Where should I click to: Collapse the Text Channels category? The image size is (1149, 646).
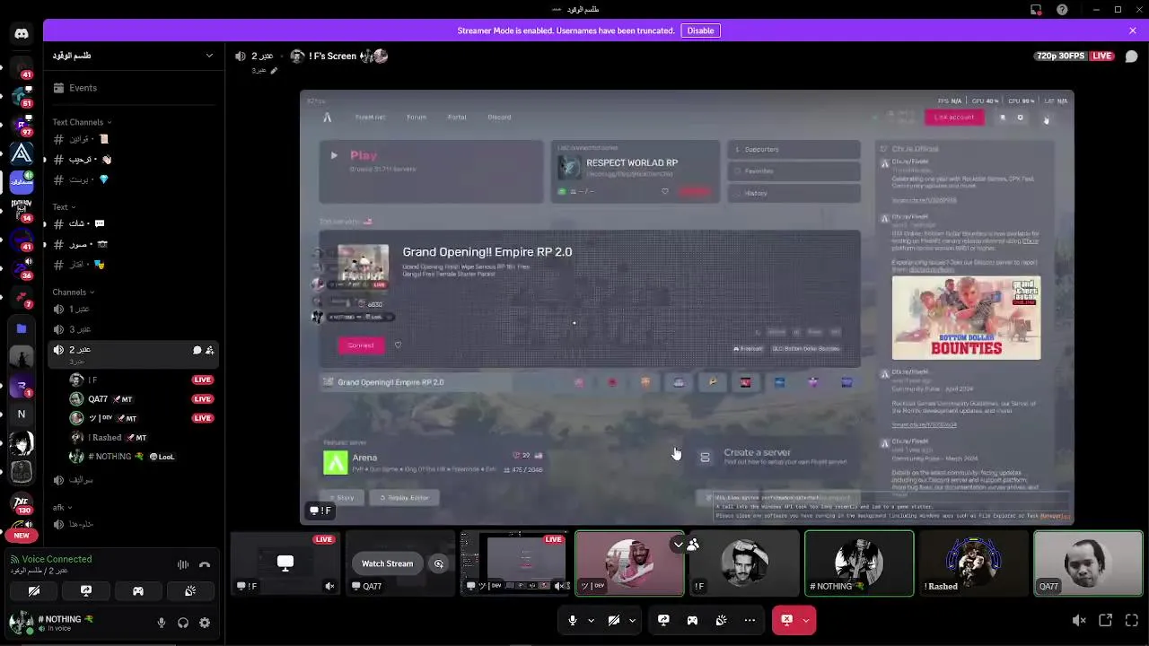point(81,122)
